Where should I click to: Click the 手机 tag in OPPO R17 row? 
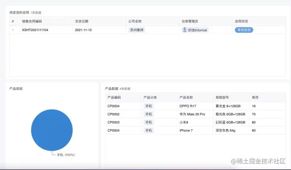tap(149, 106)
